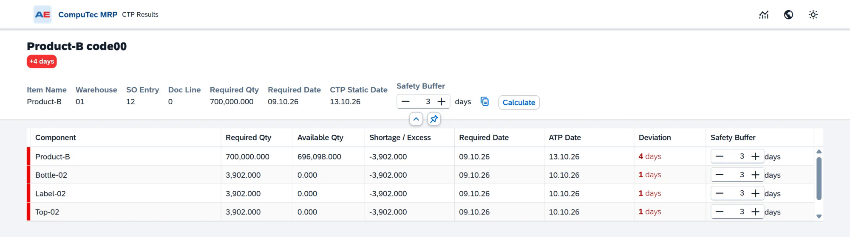The height and width of the screenshot is (237, 850).
Task: Click the copy safety buffer icon
Action: pos(484,102)
